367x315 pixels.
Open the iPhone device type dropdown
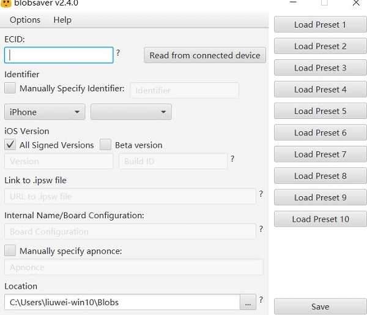(45, 112)
